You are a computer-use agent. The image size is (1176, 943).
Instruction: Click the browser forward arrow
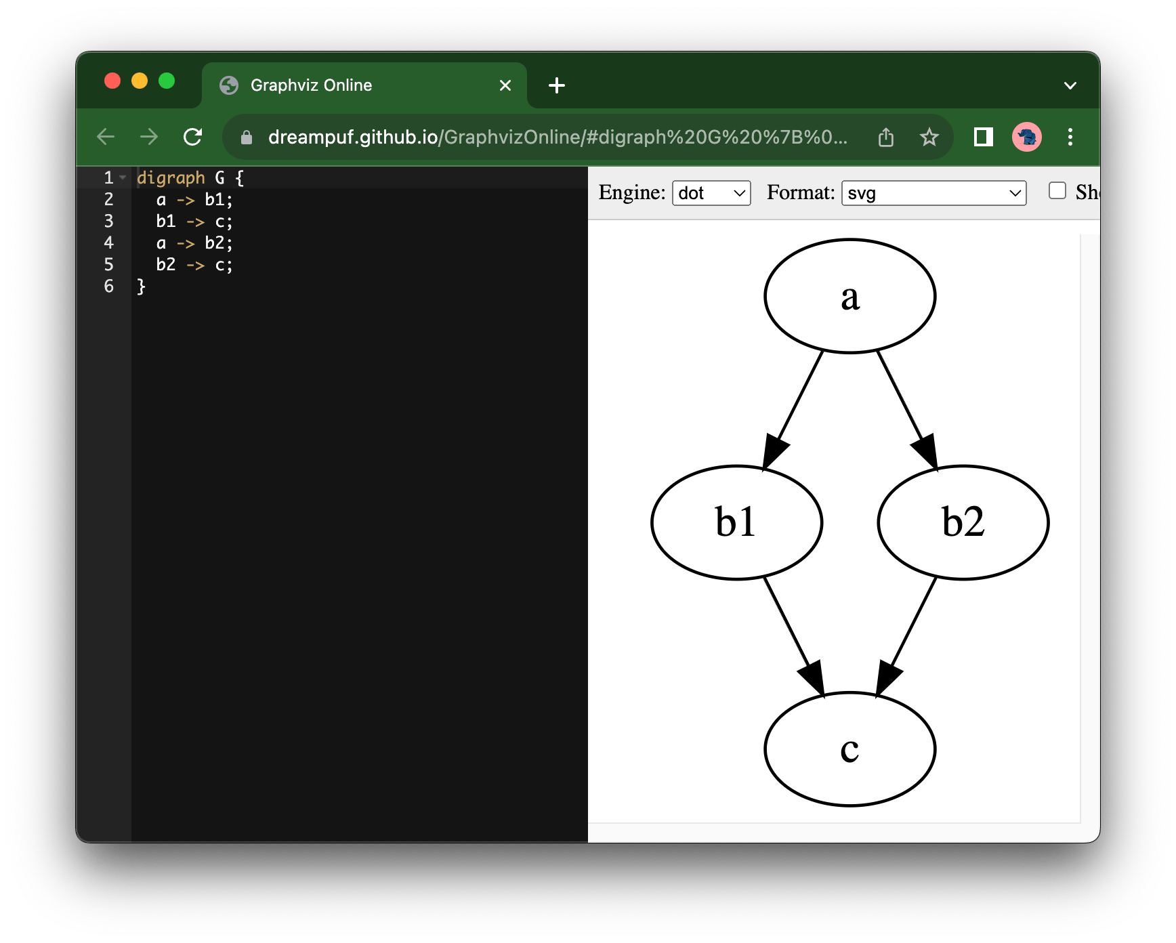click(149, 136)
